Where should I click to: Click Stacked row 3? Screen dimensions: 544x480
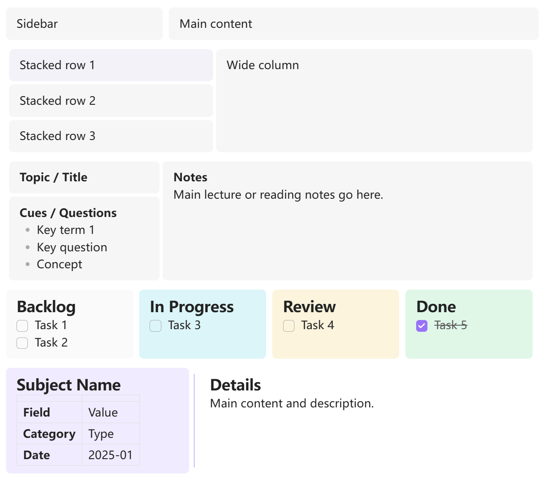coord(111,136)
